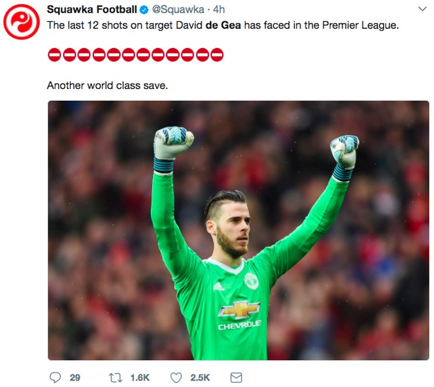The image size is (434, 387).
Task: Click the 'Another world class save.' text
Action: [108, 86]
